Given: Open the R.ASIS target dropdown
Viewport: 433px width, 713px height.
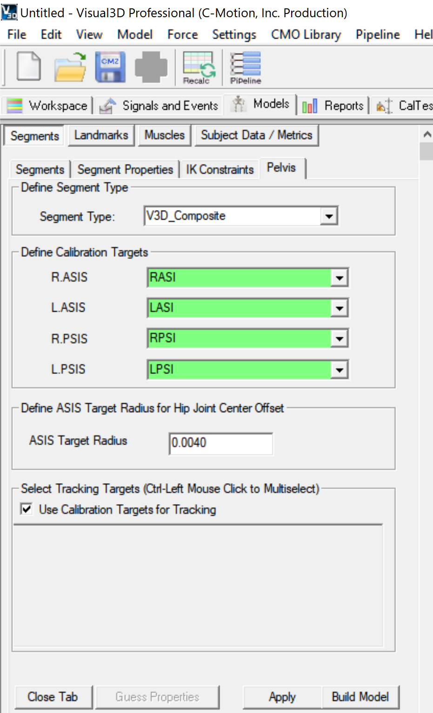Looking at the screenshot, I should 340,278.
